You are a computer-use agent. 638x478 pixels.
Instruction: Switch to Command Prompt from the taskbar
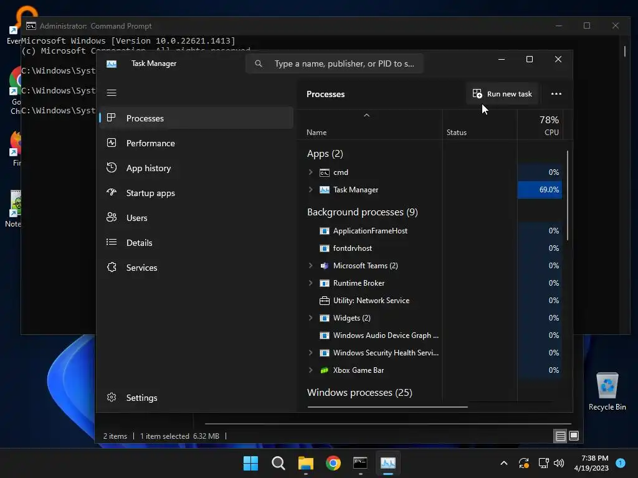pyautogui.click(x=361, y=463)
